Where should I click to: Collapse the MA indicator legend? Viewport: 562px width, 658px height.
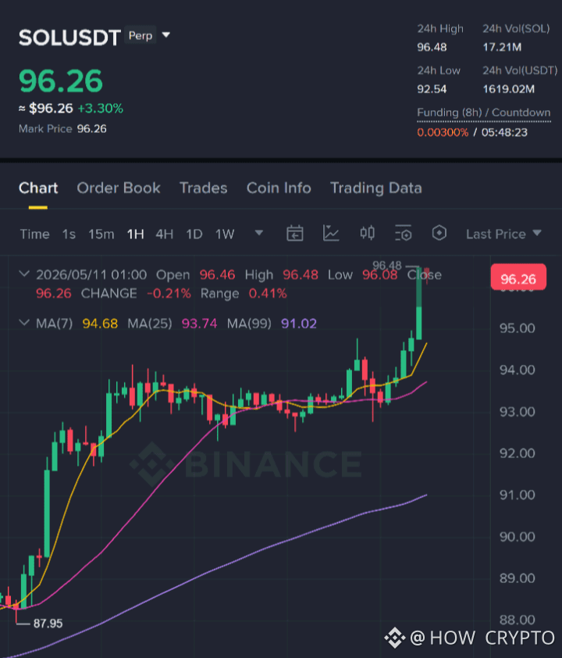pyautogui.click(x=24, y=323)
